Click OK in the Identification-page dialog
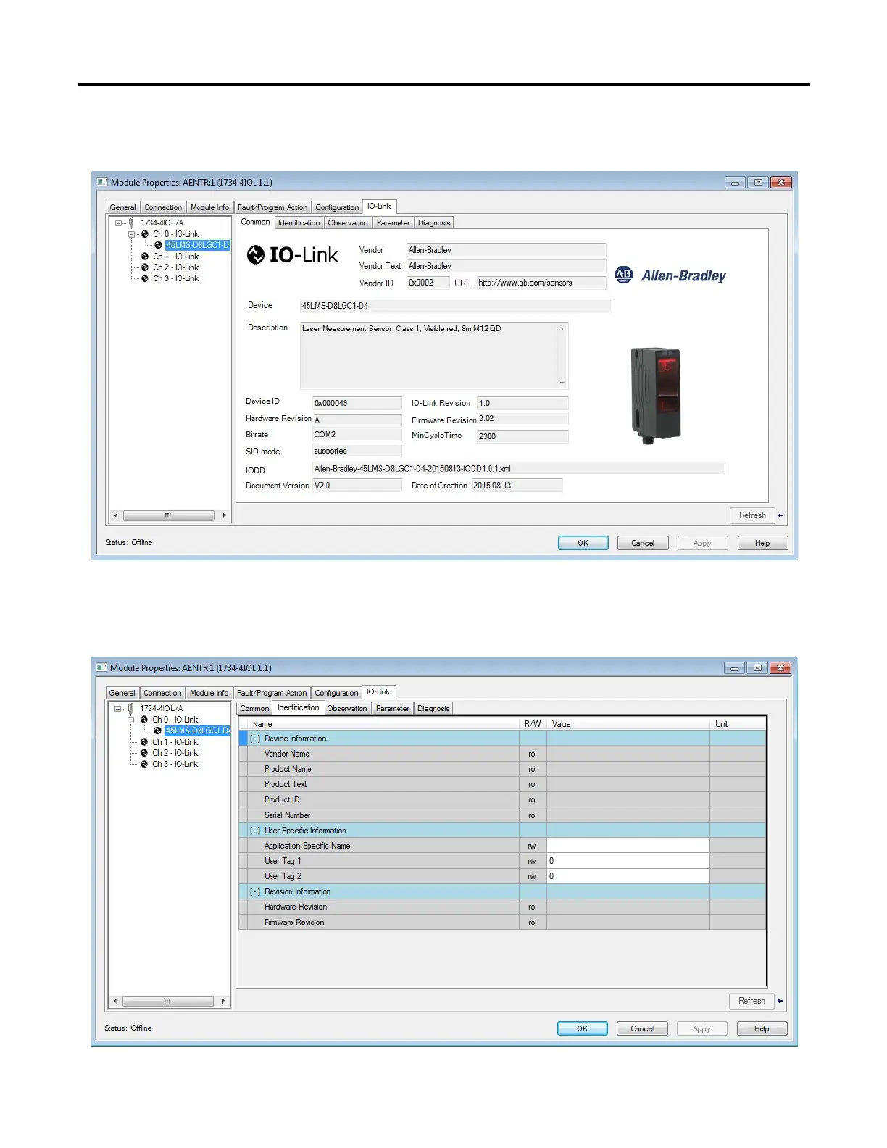Image resolution: width=887 pixels, height=1148 pixels. (583, 1028)
